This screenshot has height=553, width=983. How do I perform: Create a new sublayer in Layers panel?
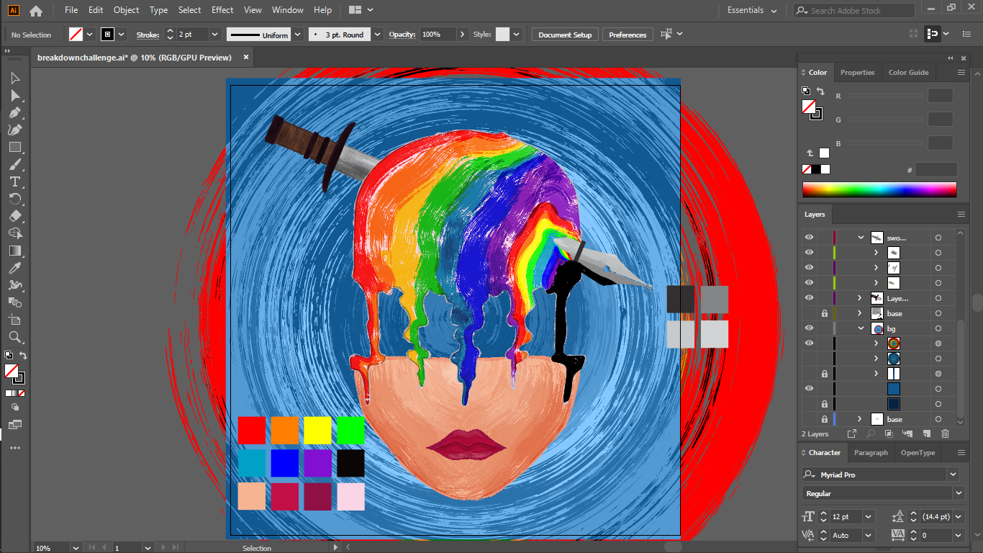pos(907,433)
